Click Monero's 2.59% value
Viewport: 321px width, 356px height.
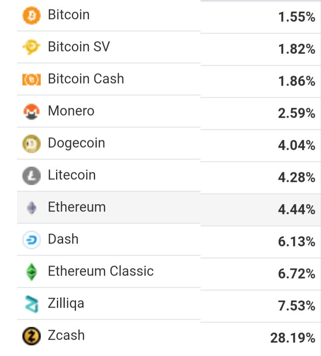pyautogui.click(x=296, y=113)
